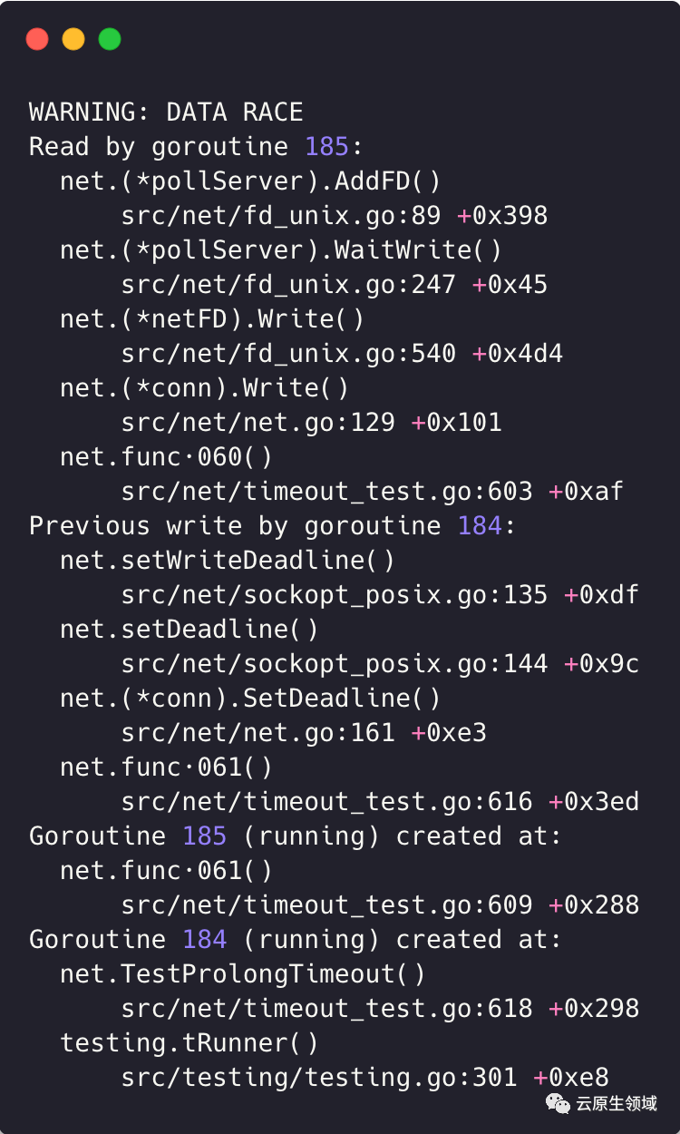Click the net.(*pollServer).WaitWrite() stack frame
The width and height of the screenshot is (680, 1134).
(281, 250)
